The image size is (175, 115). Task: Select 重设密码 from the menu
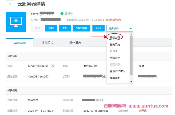click(115, 38)
